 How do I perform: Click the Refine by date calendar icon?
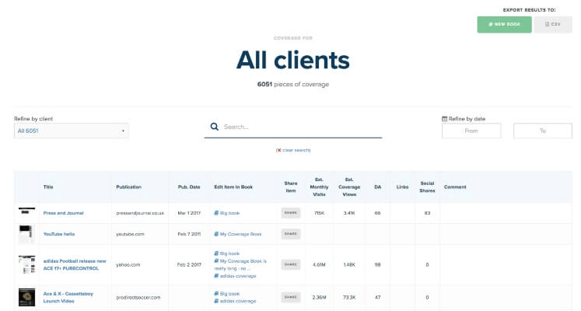[445, 119]
